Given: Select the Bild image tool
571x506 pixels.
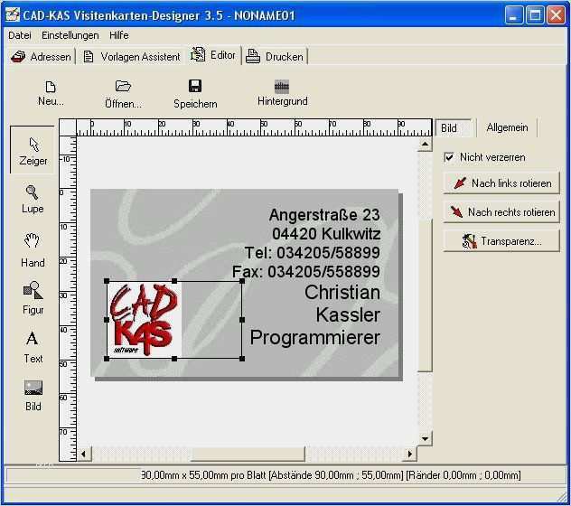Looking at the screenshot, I should 33,395.
